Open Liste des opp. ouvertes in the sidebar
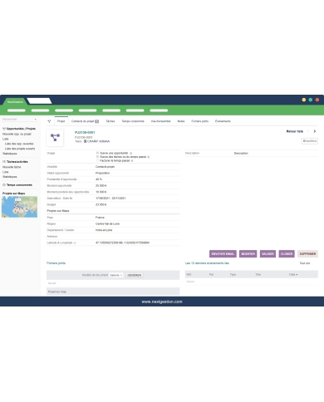The height and width of the screenshot is (402, 324). [x=19, y=144]
